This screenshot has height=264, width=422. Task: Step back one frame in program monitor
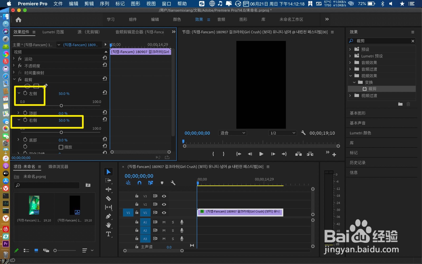tap(250, 154)
